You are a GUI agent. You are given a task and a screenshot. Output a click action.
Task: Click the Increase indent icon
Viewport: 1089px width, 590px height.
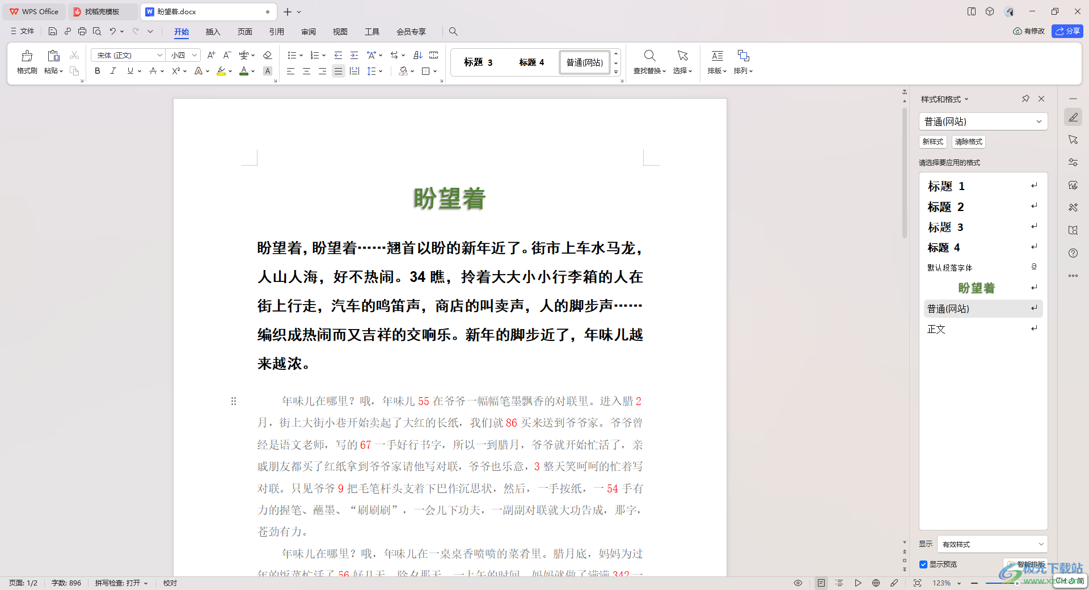click(354, 55)
